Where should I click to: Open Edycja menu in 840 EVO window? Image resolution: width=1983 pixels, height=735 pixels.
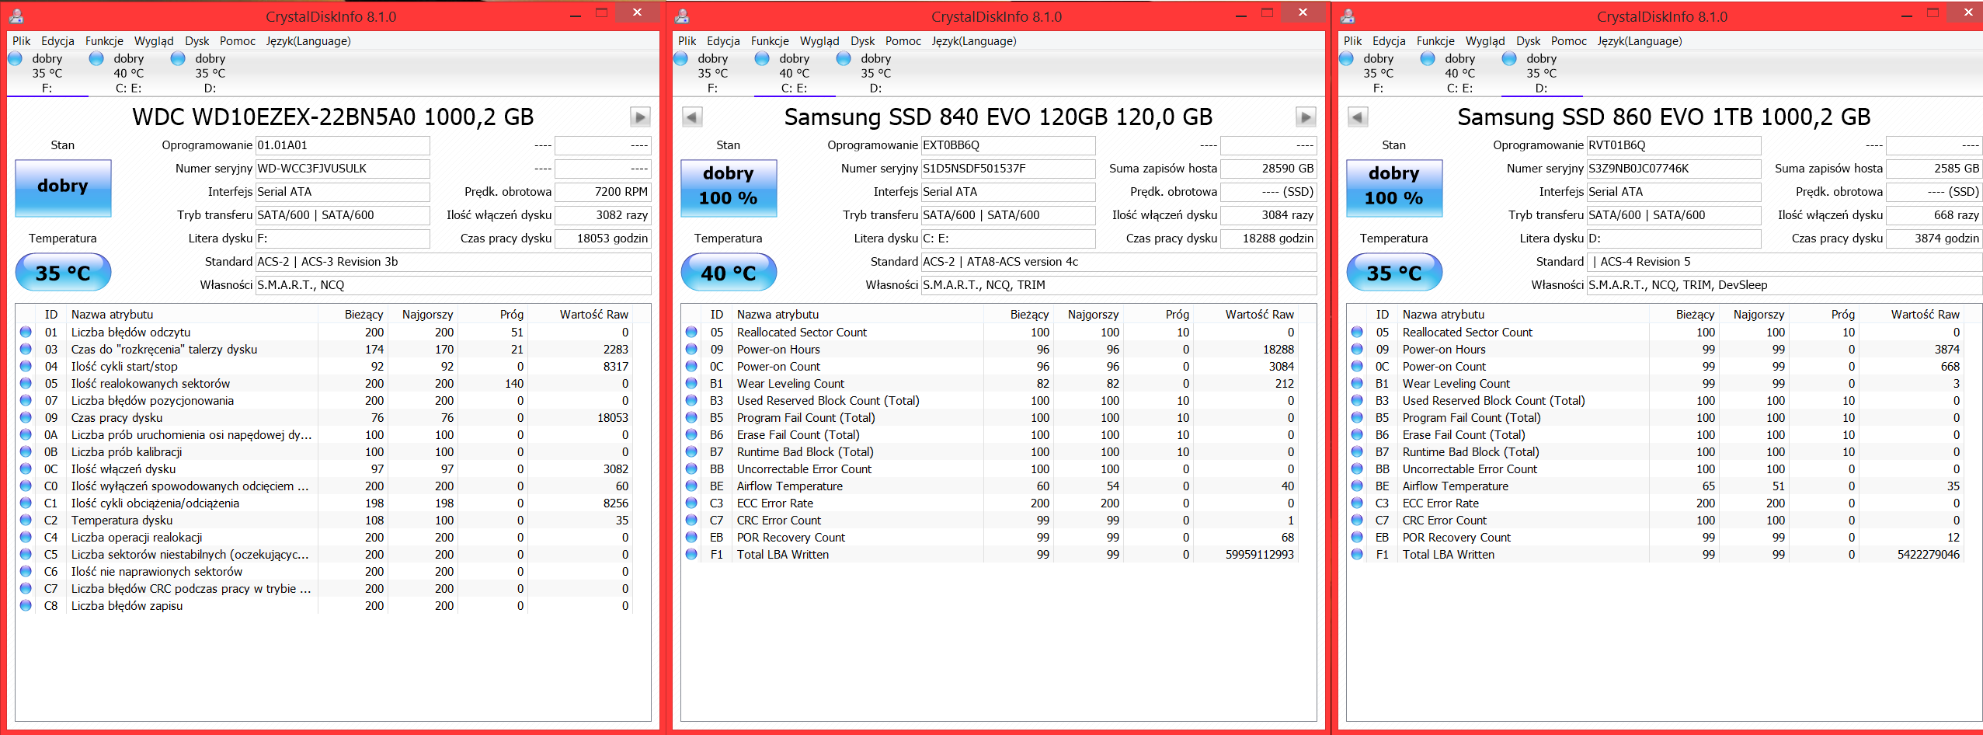(723, 41)
